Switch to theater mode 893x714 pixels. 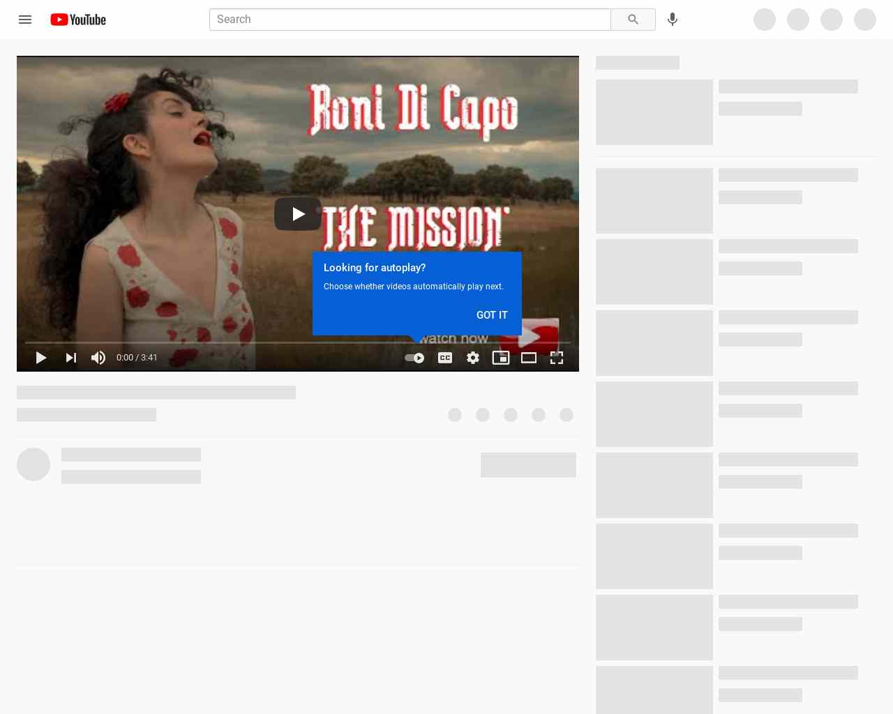click(529, 358)
